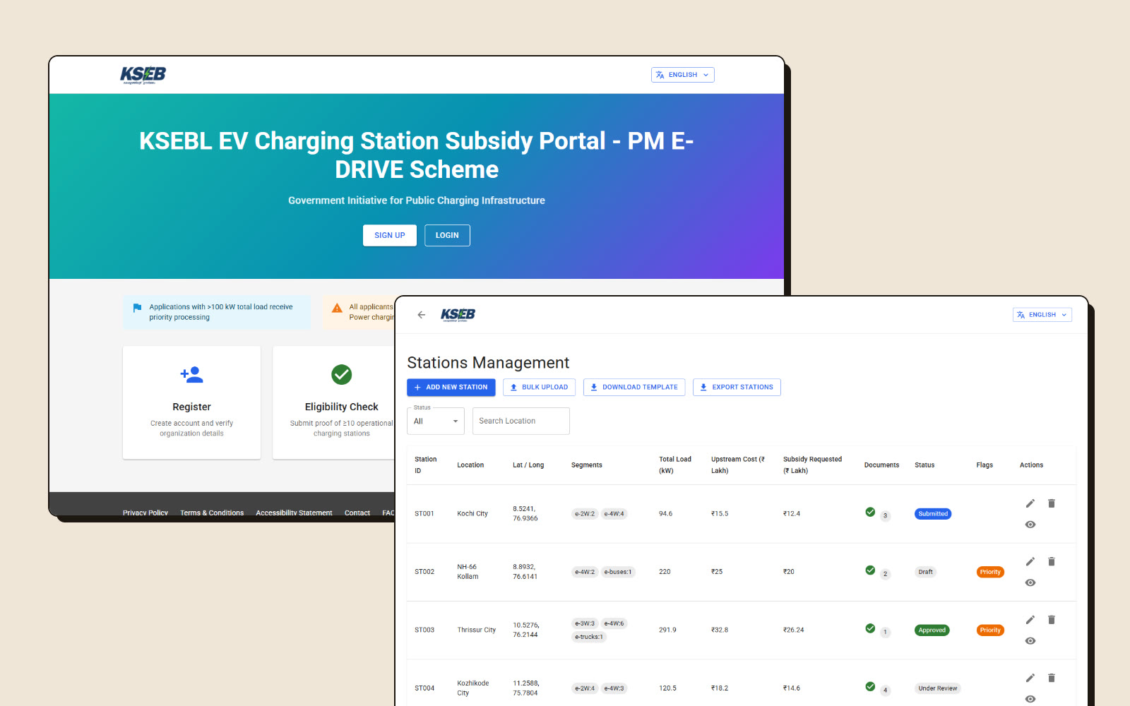1130x706 pixels.
Task: Delete station ST001 with the trash icon
Action: 1052,503
